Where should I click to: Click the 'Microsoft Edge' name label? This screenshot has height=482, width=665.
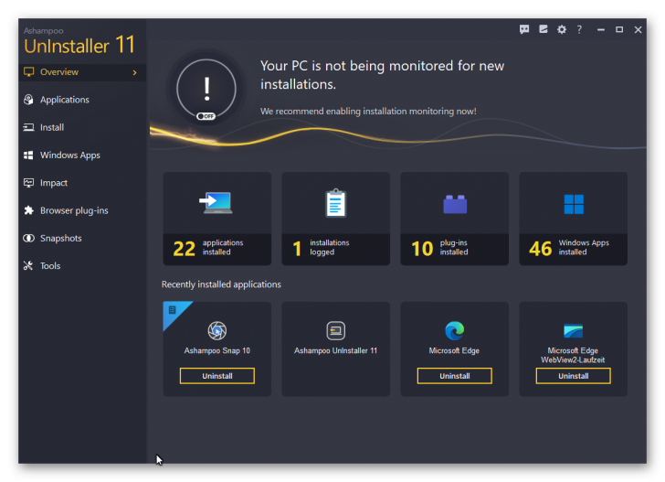[454, 351]
